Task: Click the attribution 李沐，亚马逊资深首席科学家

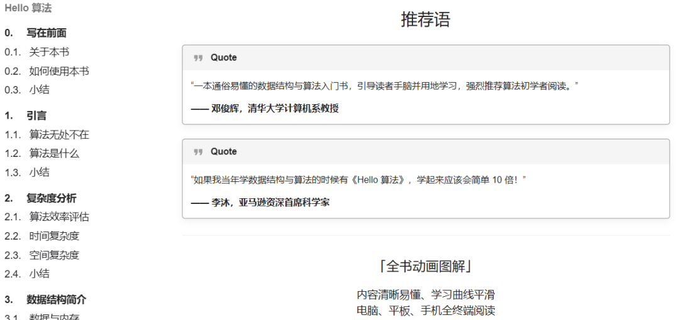Action: coord(260,203)
